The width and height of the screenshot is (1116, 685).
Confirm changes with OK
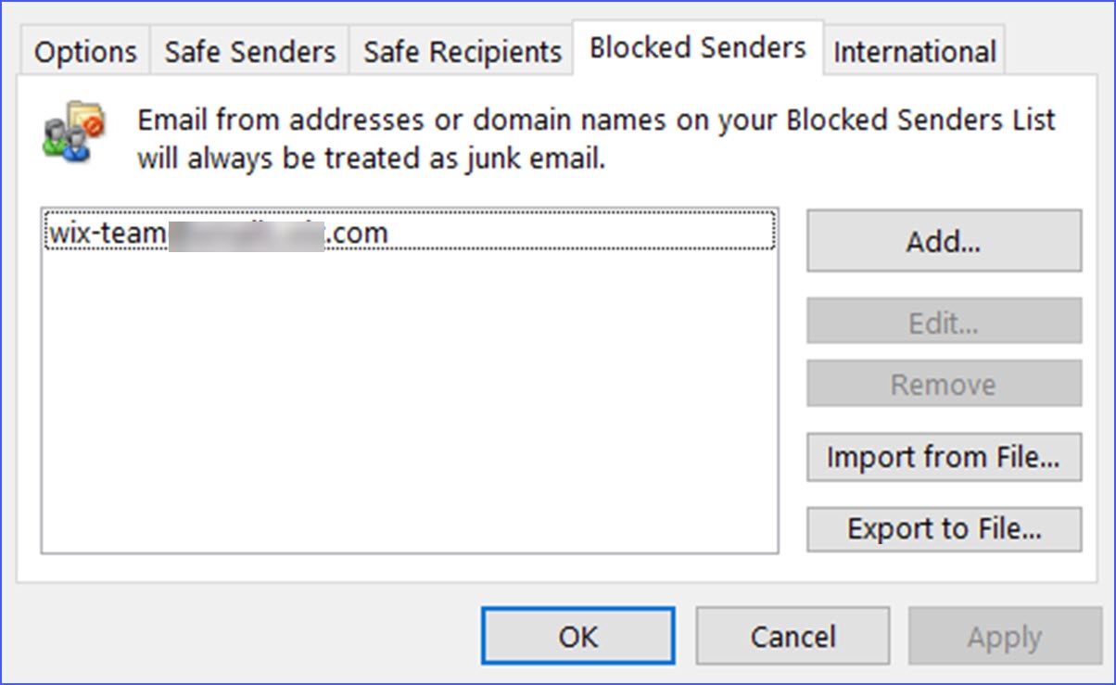tap(577, 636)
